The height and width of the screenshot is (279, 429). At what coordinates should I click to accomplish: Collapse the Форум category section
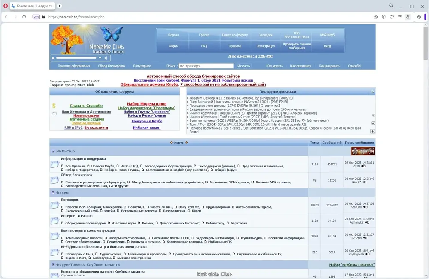click(53, 193)
